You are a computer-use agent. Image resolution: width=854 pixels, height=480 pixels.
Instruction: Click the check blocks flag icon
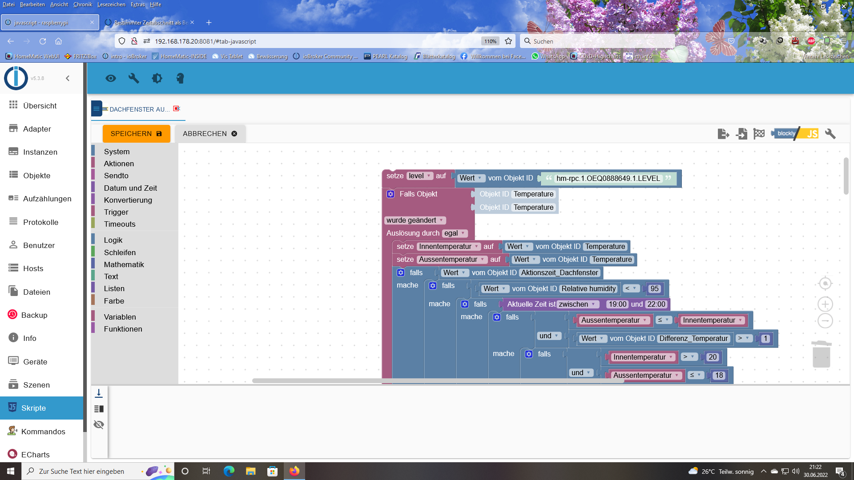759,134
